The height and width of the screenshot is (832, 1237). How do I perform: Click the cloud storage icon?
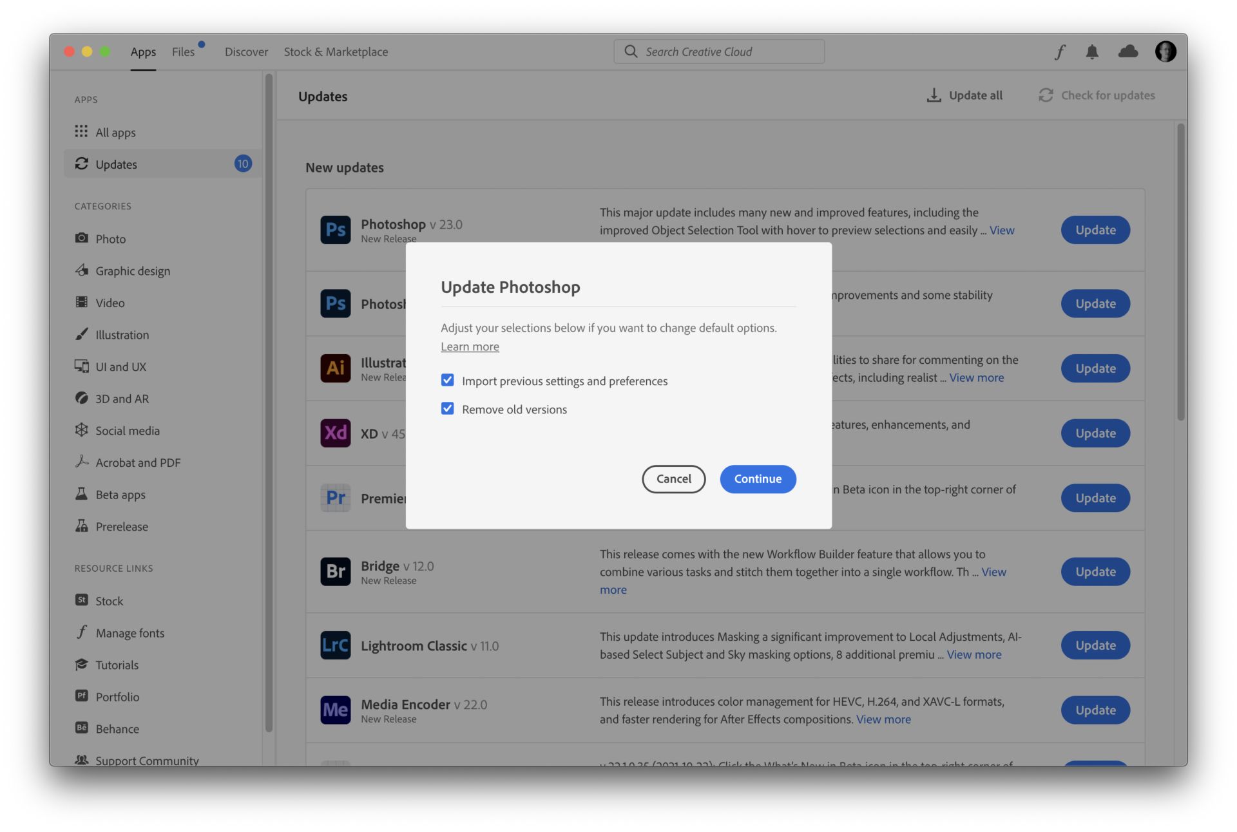tap(1129, 52)
